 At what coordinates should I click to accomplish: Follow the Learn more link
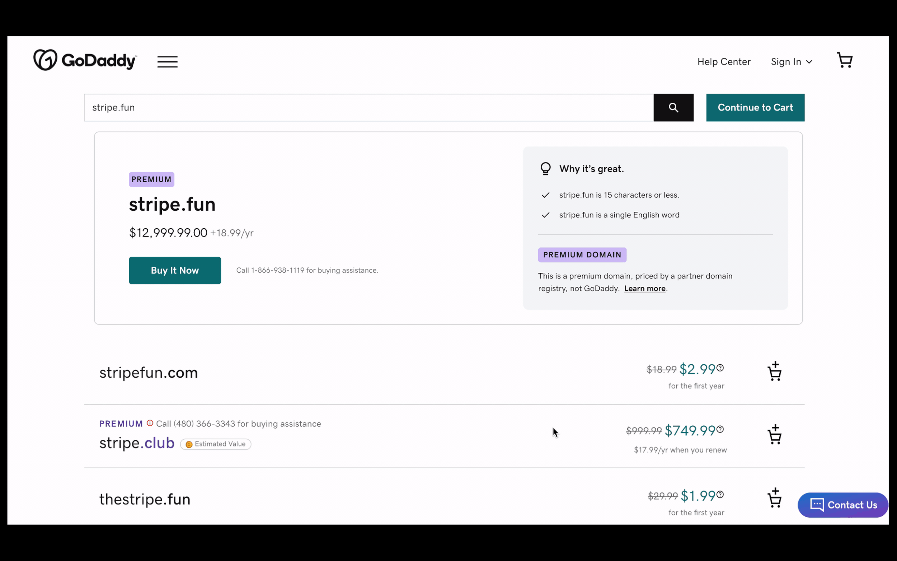[x=644, y=289]
